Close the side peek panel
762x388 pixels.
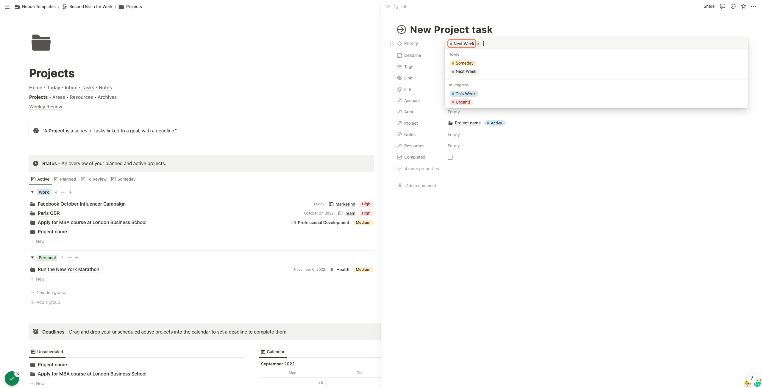388,7
